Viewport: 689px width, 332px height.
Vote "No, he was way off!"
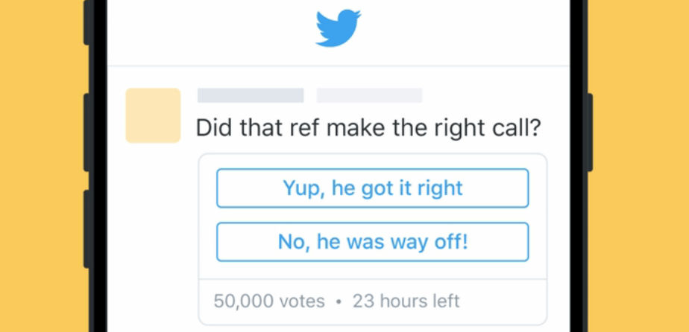click(372, 242)
